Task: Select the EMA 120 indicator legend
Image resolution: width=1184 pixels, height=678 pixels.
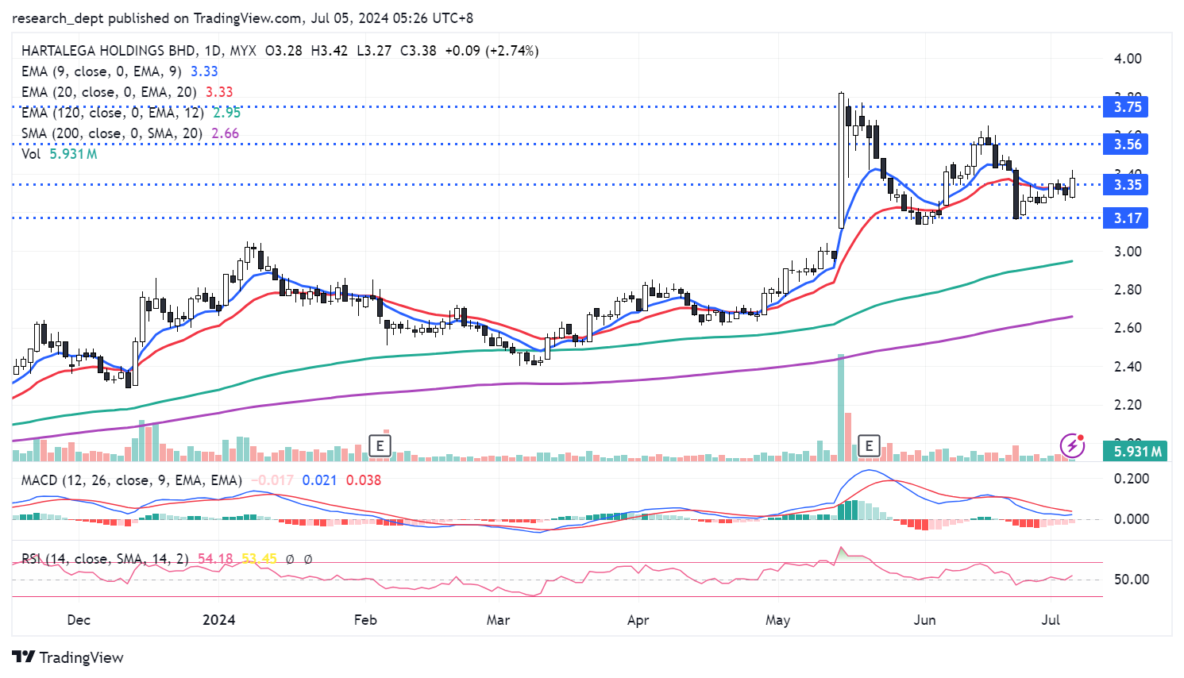Action: (x=112, y=113)
